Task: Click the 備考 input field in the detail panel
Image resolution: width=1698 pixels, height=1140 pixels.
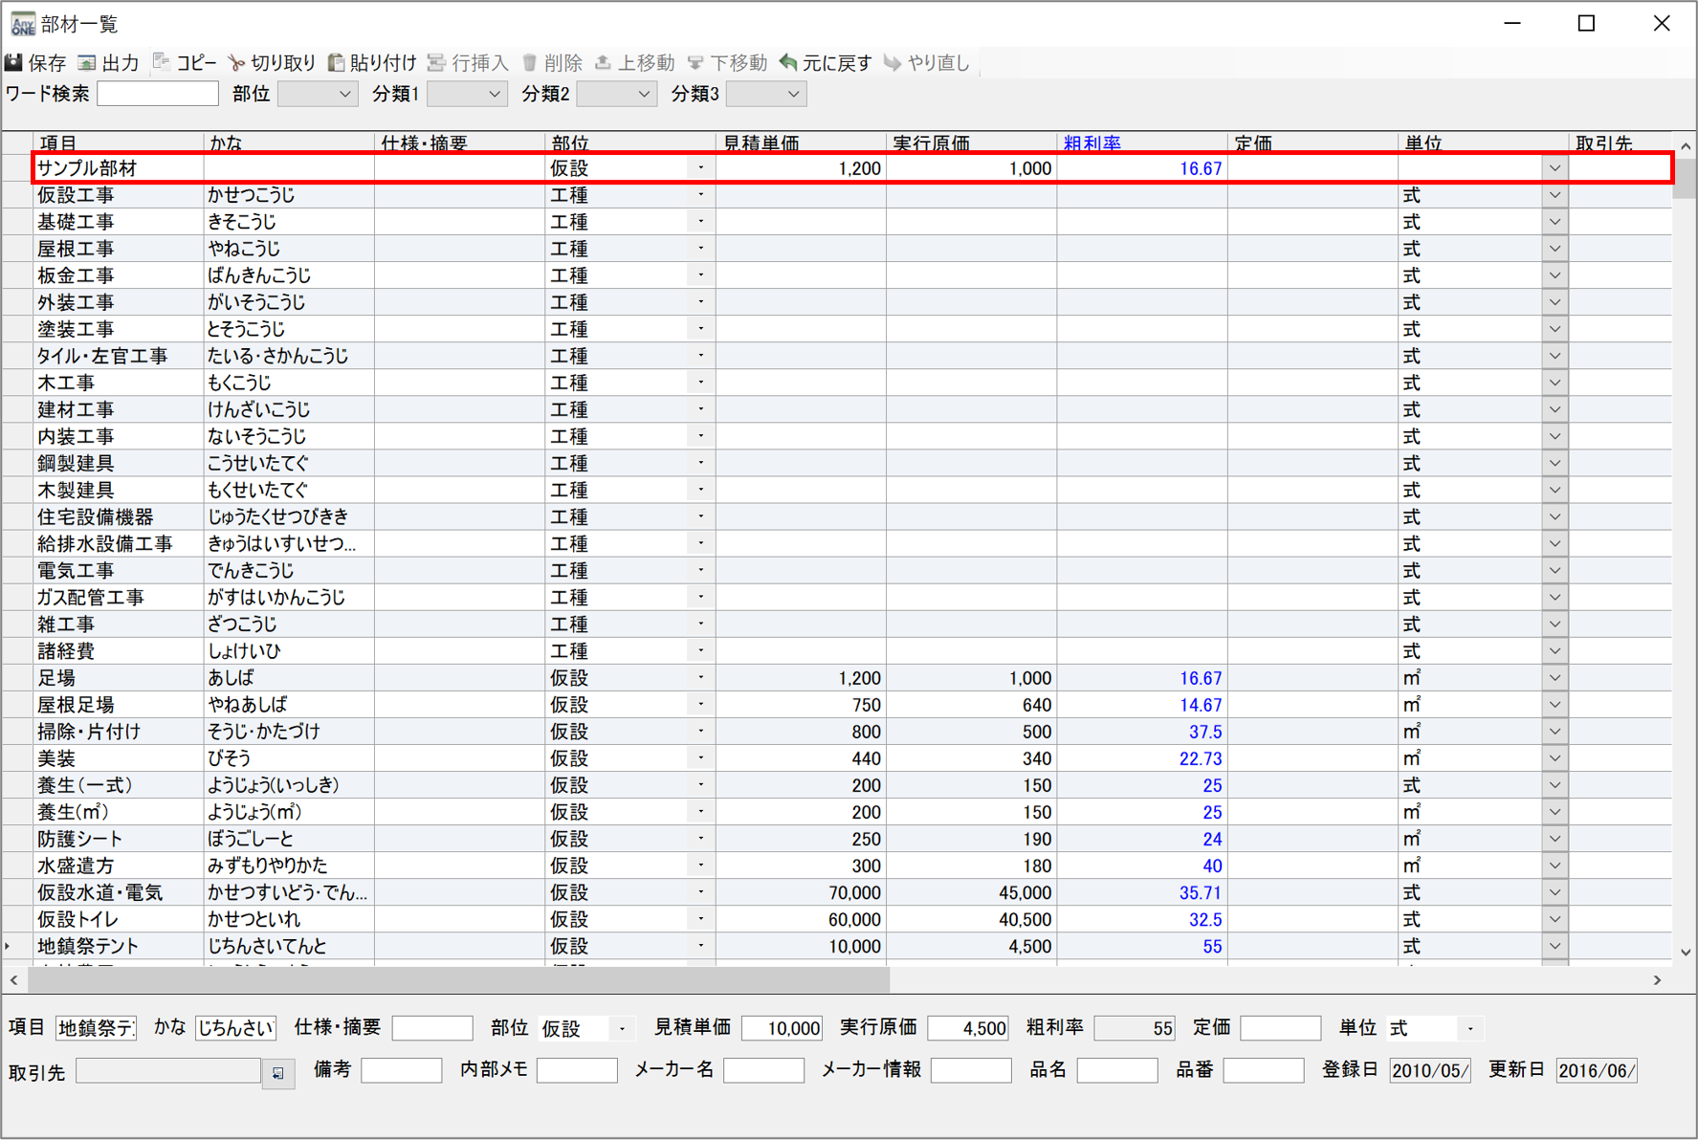Action: click(x=401, y=1070)
